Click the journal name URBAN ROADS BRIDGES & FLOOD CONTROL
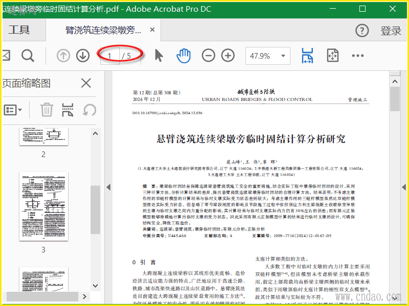409x306 pixels. (257, 99)
